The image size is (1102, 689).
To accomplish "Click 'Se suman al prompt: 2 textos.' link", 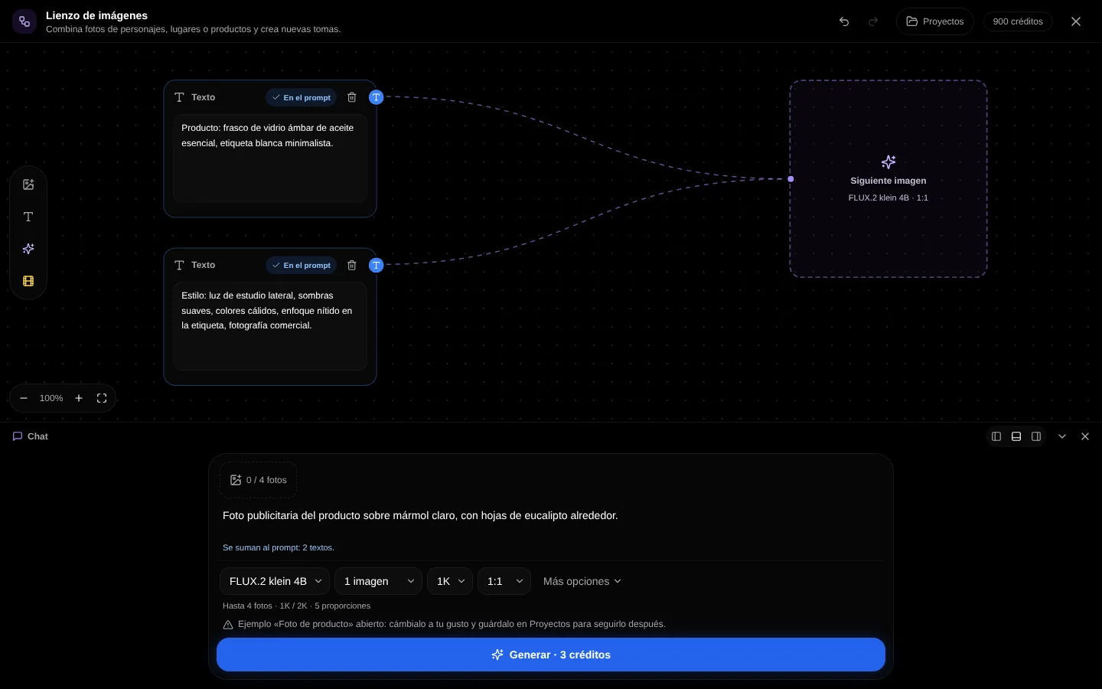I will (279, 547).
